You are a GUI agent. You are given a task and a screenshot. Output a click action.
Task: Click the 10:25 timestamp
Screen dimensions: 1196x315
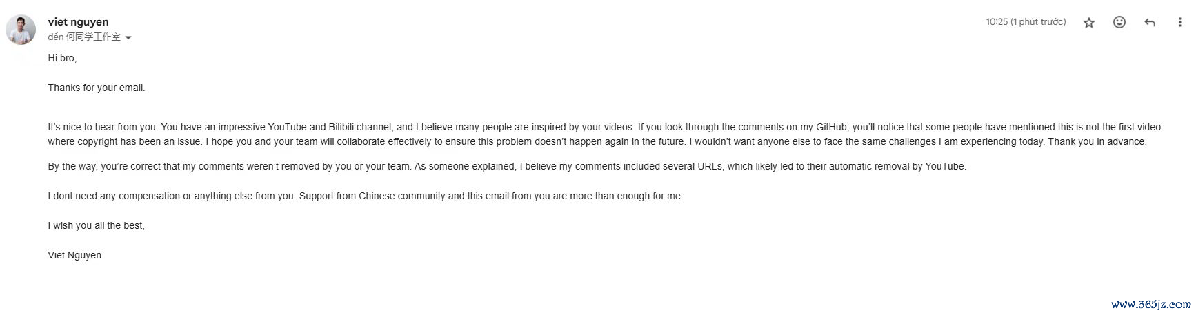pos(1026,22)
